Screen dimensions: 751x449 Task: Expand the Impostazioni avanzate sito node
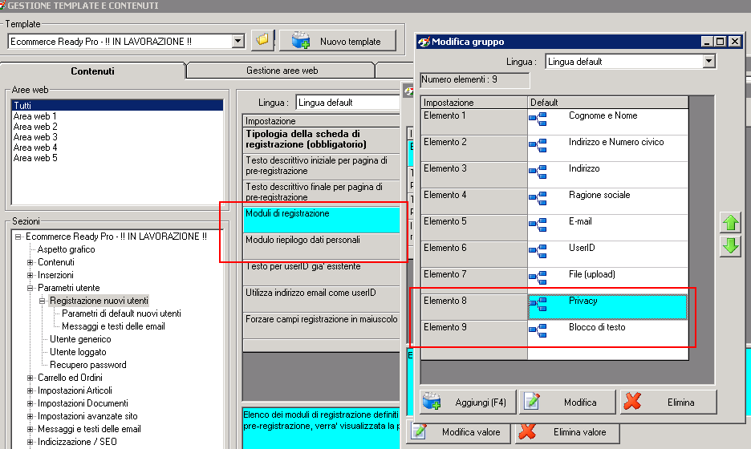[x=30, y=416]
